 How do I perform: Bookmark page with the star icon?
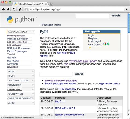26,9
